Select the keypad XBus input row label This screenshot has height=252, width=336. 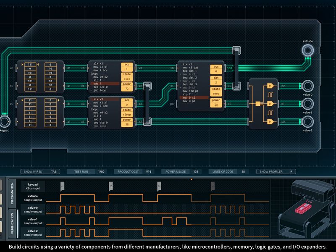(33, 186)
